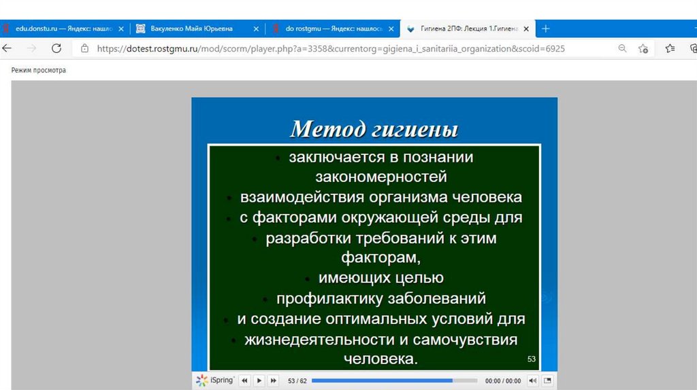Screen dimensions: 697x390
Task: Toggle the player layout view button
Action: point(548,380)
